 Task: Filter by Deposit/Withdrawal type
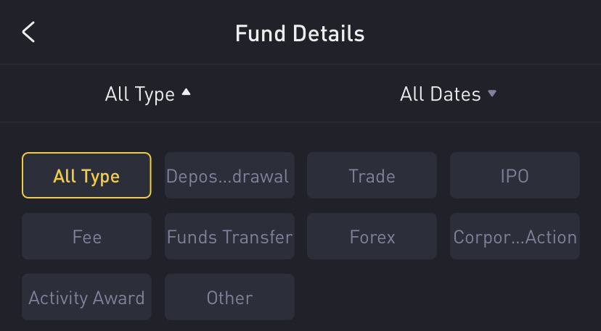(229, 175)
